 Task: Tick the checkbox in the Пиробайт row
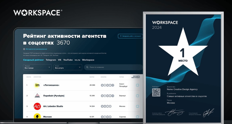[138, 96]
